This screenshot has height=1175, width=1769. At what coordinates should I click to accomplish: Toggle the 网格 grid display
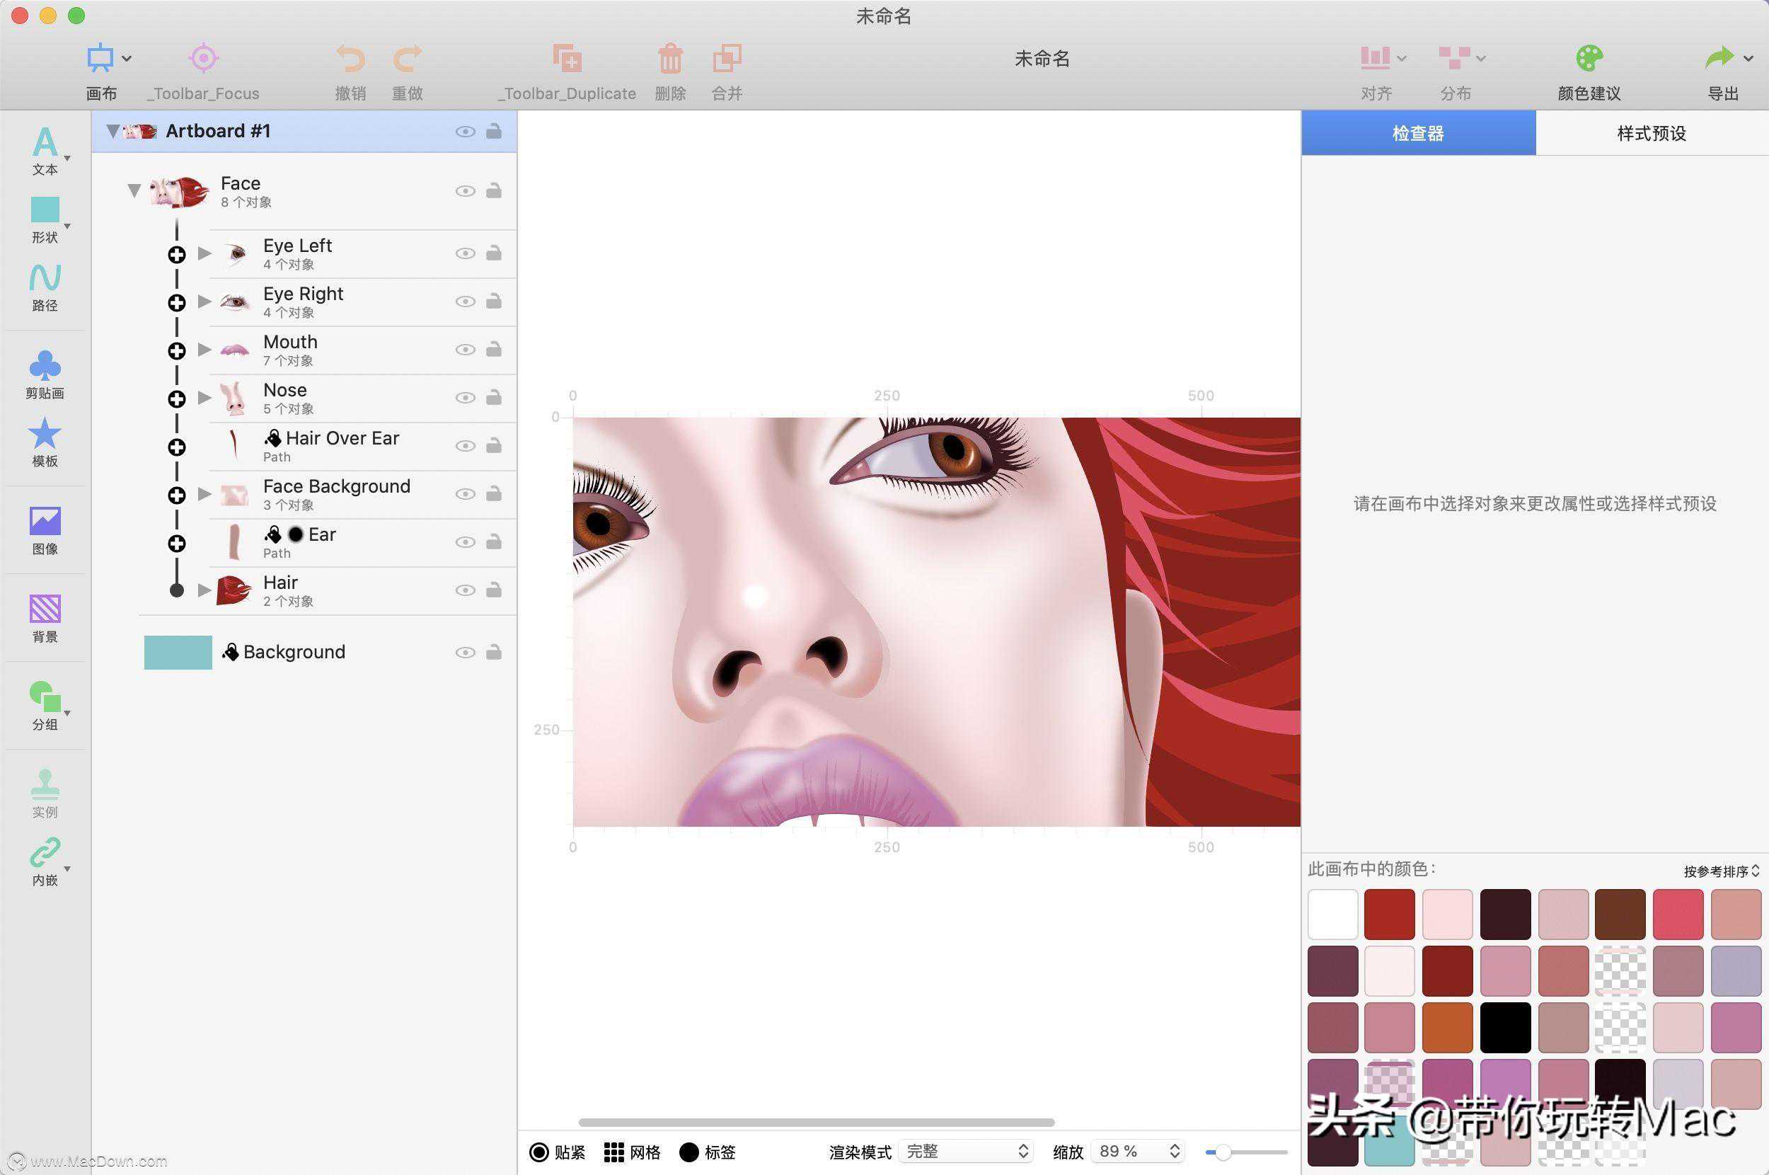tap(614, 1152)
